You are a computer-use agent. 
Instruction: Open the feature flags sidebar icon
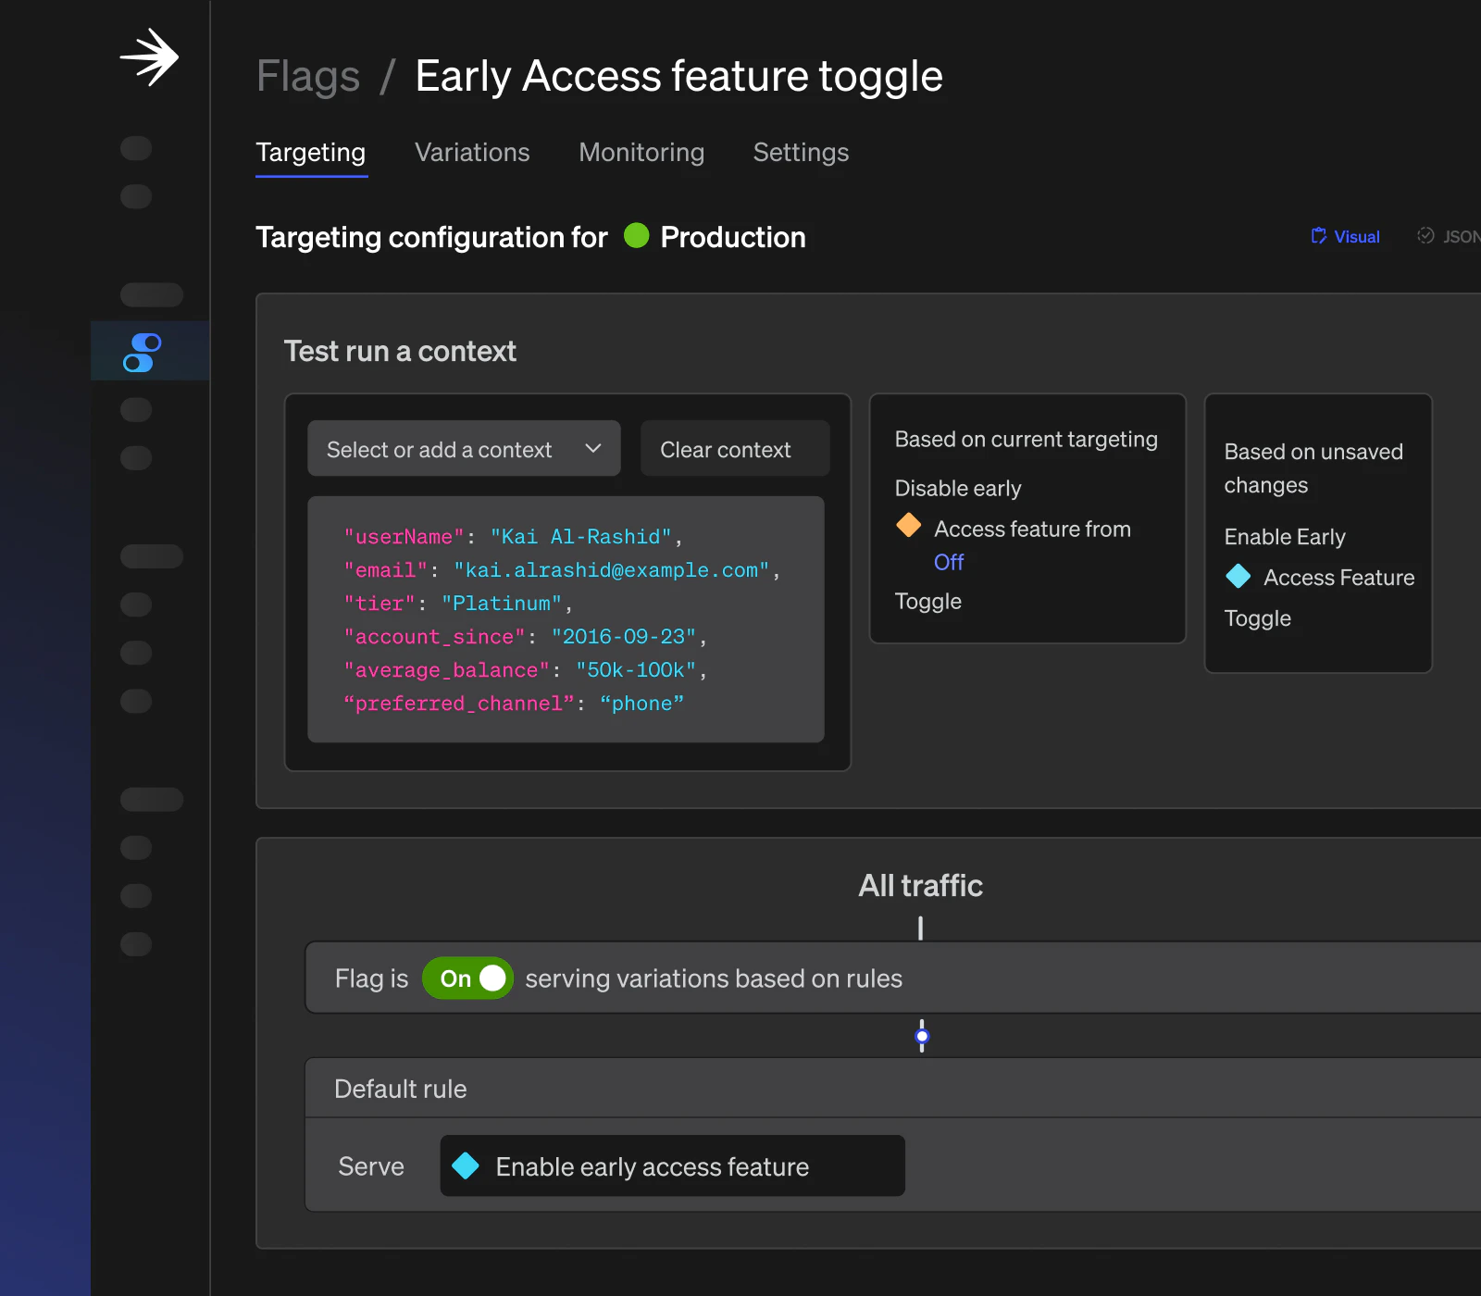(143, 353)
